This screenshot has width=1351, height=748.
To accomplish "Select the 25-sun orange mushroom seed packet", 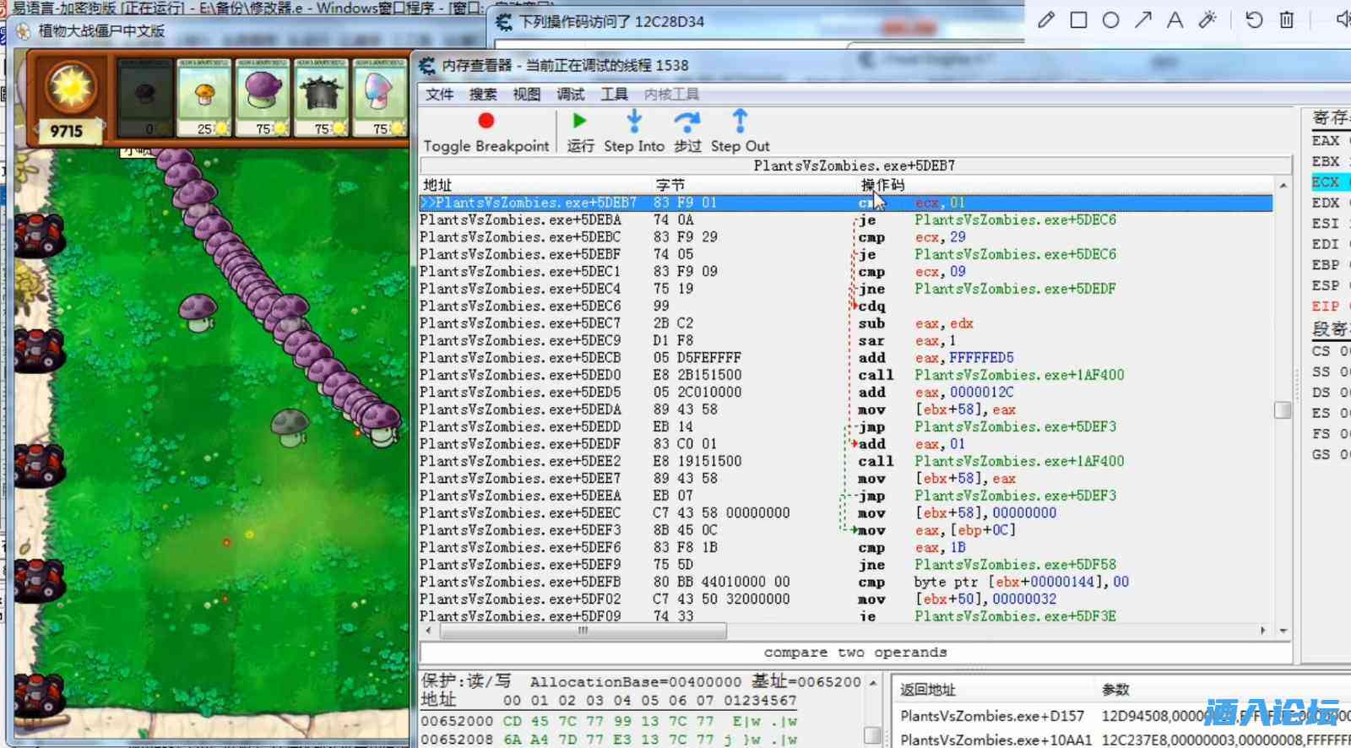I will point(203,97).
